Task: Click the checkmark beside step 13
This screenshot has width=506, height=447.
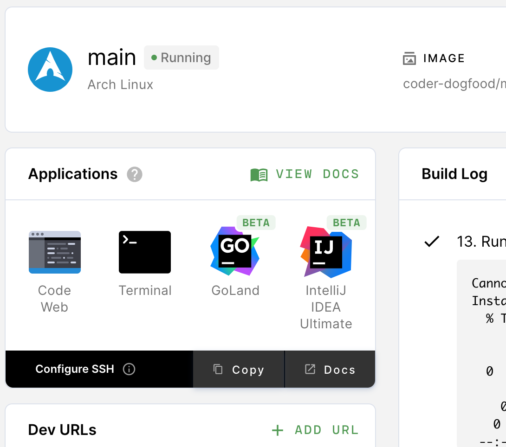Action: [432, 242]
